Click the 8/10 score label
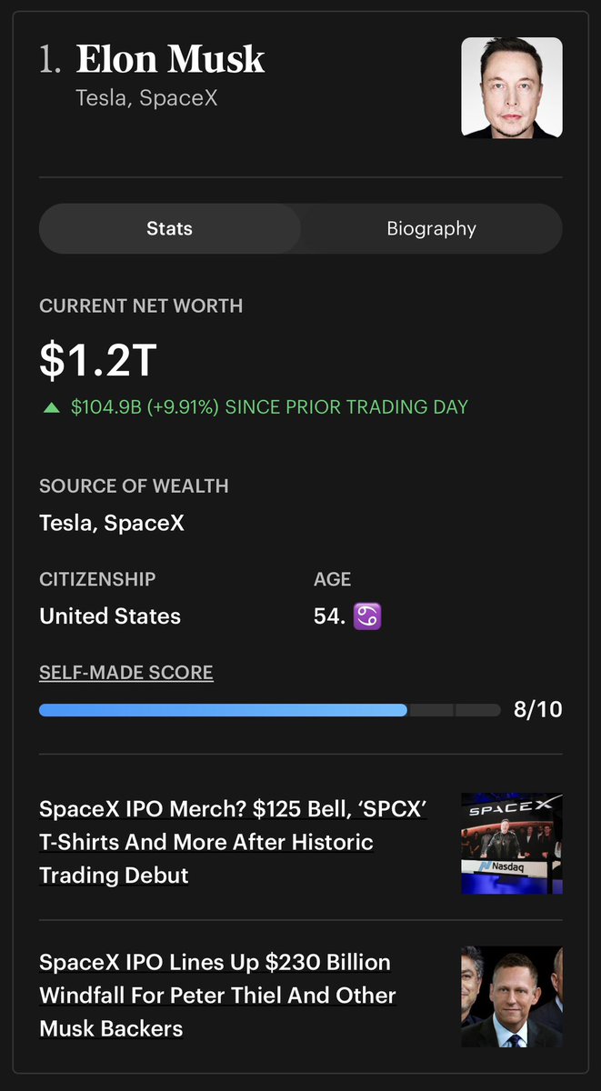The image size is (601, 1091). pyautogui.click(x=538, y=709)
